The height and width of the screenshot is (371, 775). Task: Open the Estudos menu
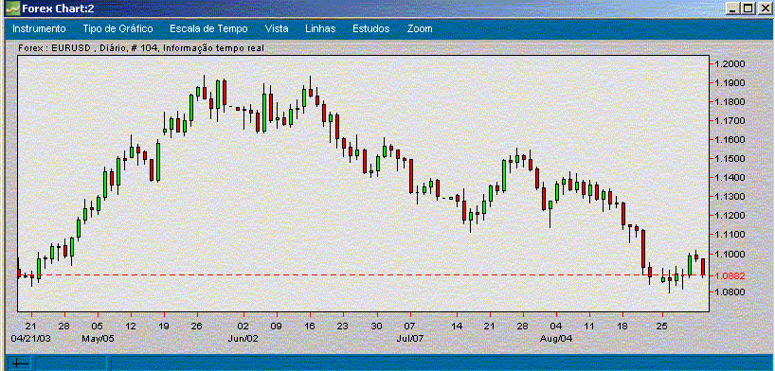pyautogui.click(x=370, y=28)
